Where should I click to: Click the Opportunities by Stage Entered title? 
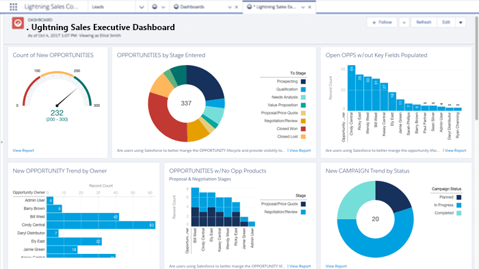161,55
